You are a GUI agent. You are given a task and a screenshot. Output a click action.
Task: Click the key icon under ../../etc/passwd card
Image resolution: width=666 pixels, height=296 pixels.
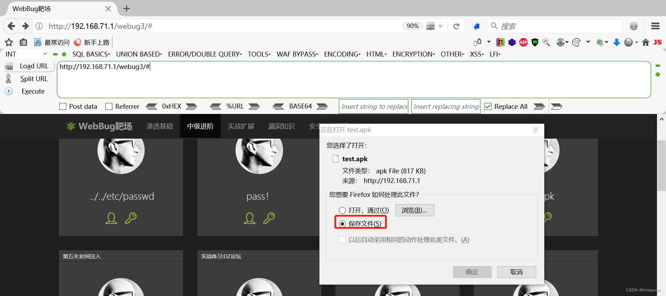point(131,218)
